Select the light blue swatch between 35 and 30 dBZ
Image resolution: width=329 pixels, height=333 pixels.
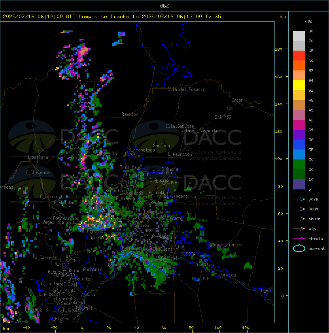(x=299, y=154)
